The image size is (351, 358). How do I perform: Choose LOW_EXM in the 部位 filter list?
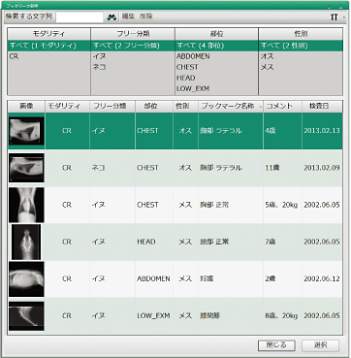(216, 88)
